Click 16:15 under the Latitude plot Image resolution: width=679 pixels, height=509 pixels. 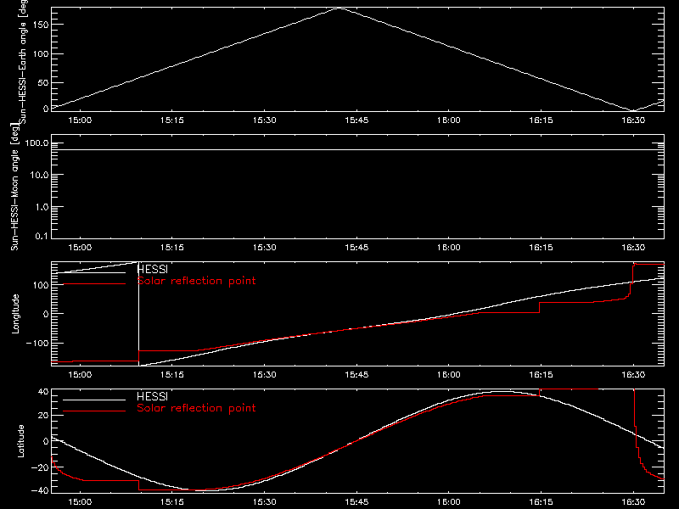[542, 502]
